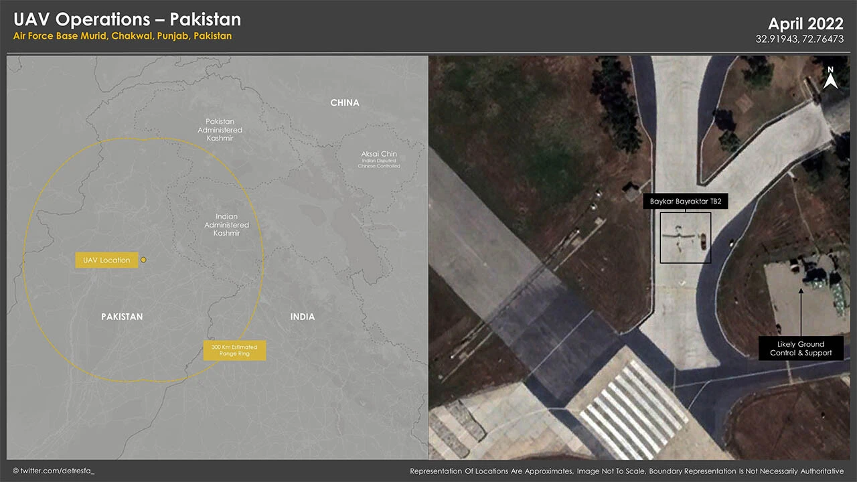This screenshot has width=857, height=482.
Task: Select the 300 Km Estimated Range Ring label
Action: [234, 350]
